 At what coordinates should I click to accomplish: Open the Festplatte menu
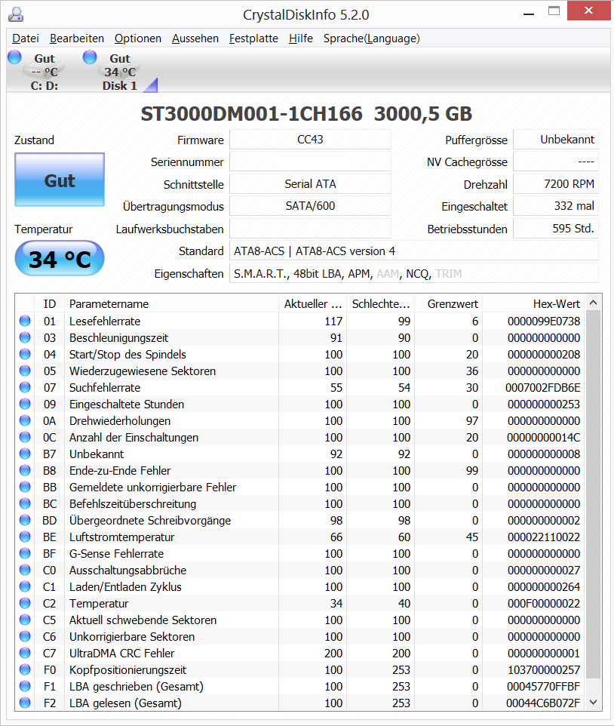(253, 38)
